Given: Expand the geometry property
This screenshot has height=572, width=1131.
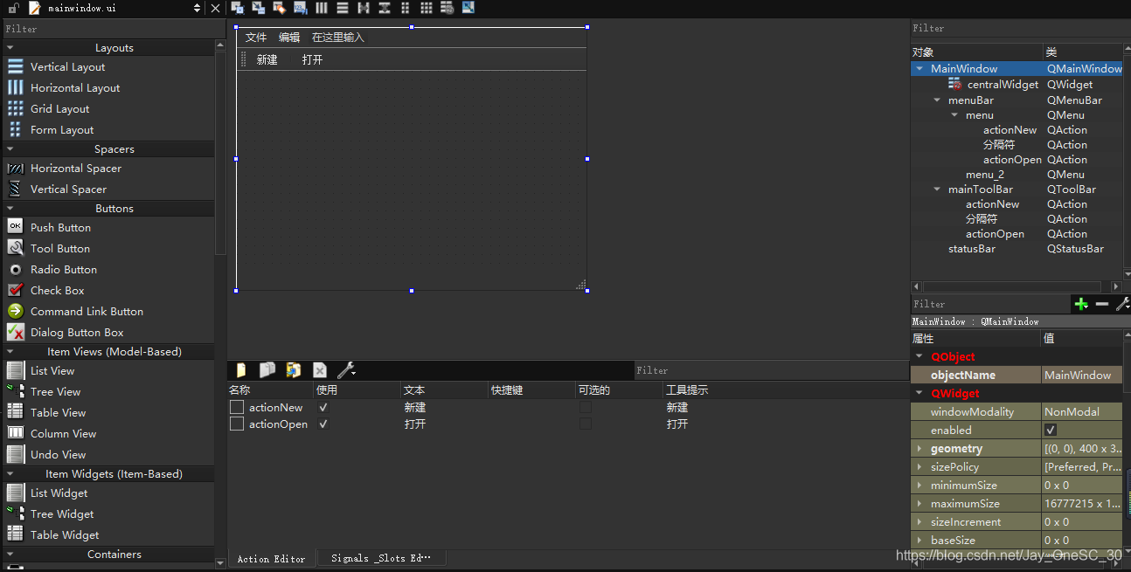Looking at the screenshot, I should [x=919, y=448].
